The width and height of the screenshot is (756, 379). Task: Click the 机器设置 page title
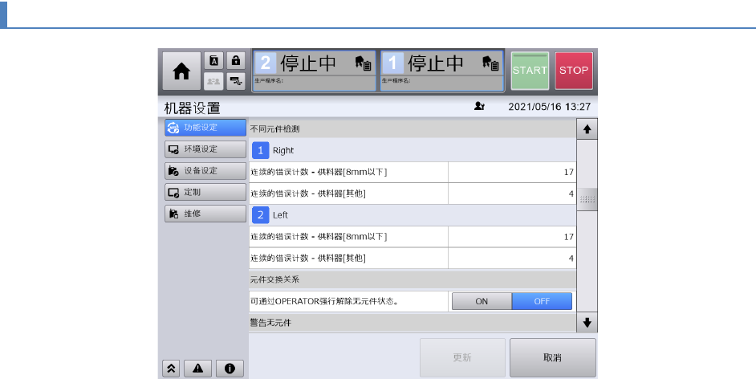[x=193, y=108]
